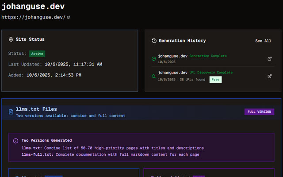Click the FULL VERSION badge
283x177 pixels.
tap(260, 112)
